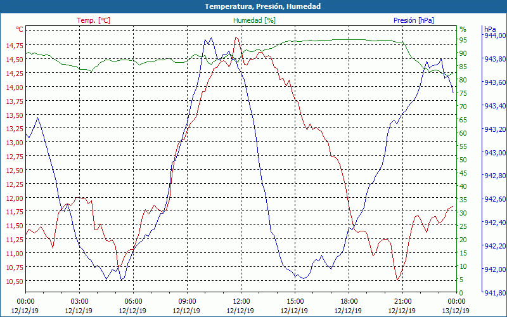Click humidity axis value 90
The image size is (507, 317).
pyautogui.click(x=463, y=53)
